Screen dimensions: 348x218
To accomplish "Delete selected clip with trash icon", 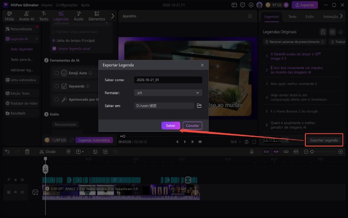I will pos(27,151).
